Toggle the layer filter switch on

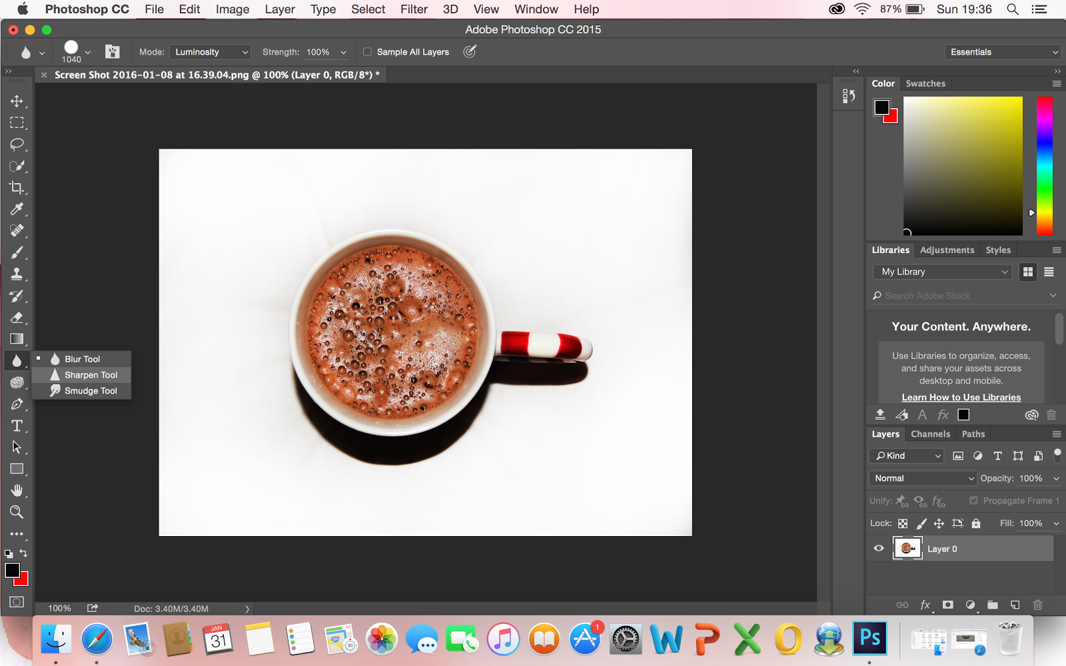pyautogui.click(x=1057, y=456)
